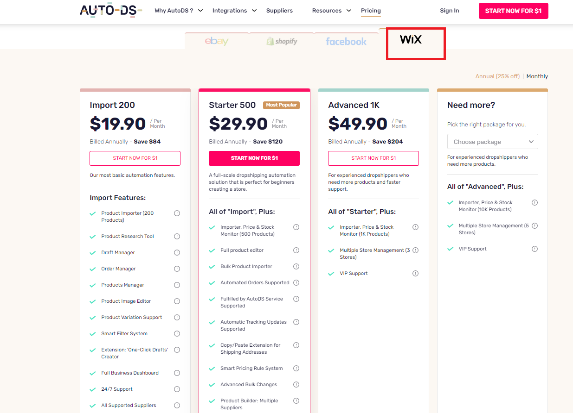Click Start Now for $1 under Starter 500
The width and height of the screenshot is (573, 413).
pos(254,158)
